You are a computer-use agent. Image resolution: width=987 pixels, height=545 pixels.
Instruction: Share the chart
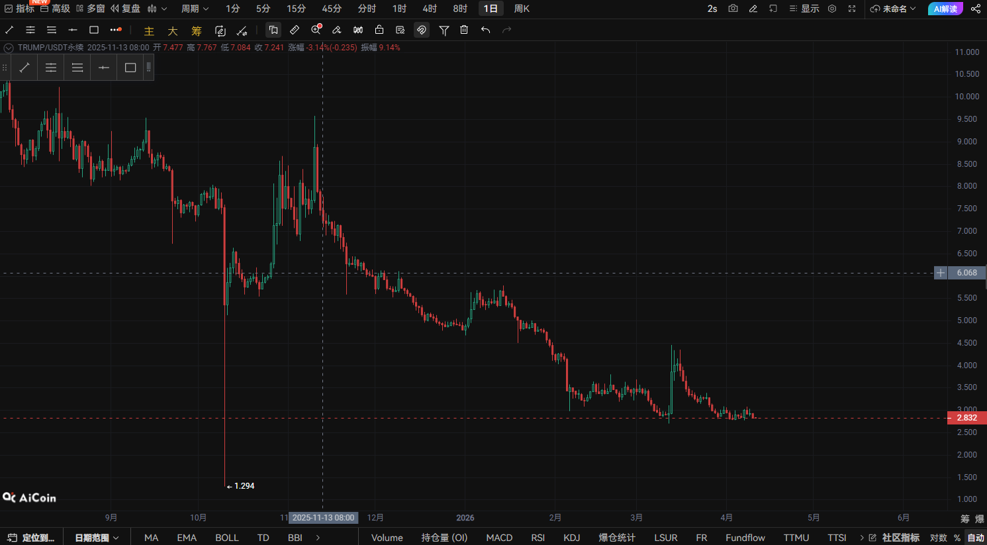tap(976, 9)
